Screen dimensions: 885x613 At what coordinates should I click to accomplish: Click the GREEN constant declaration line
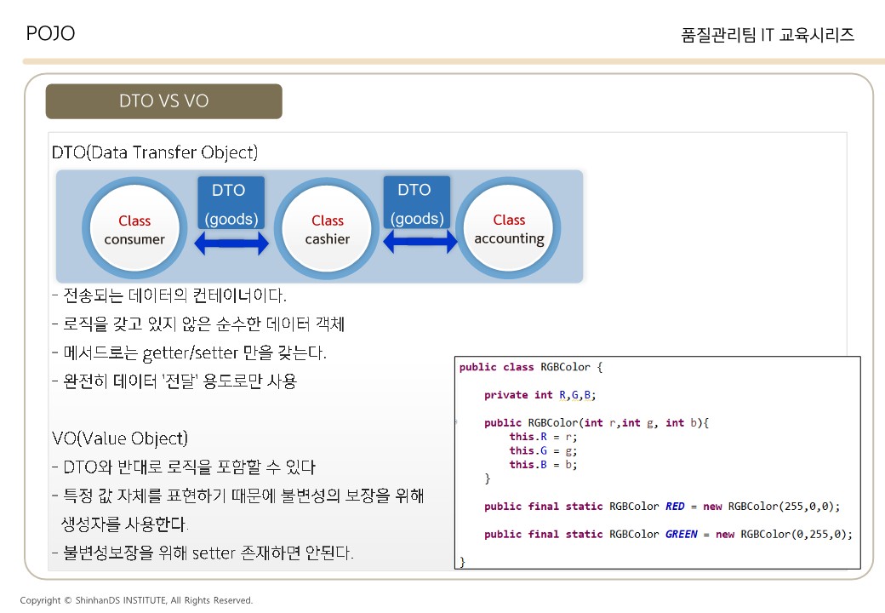668,534
